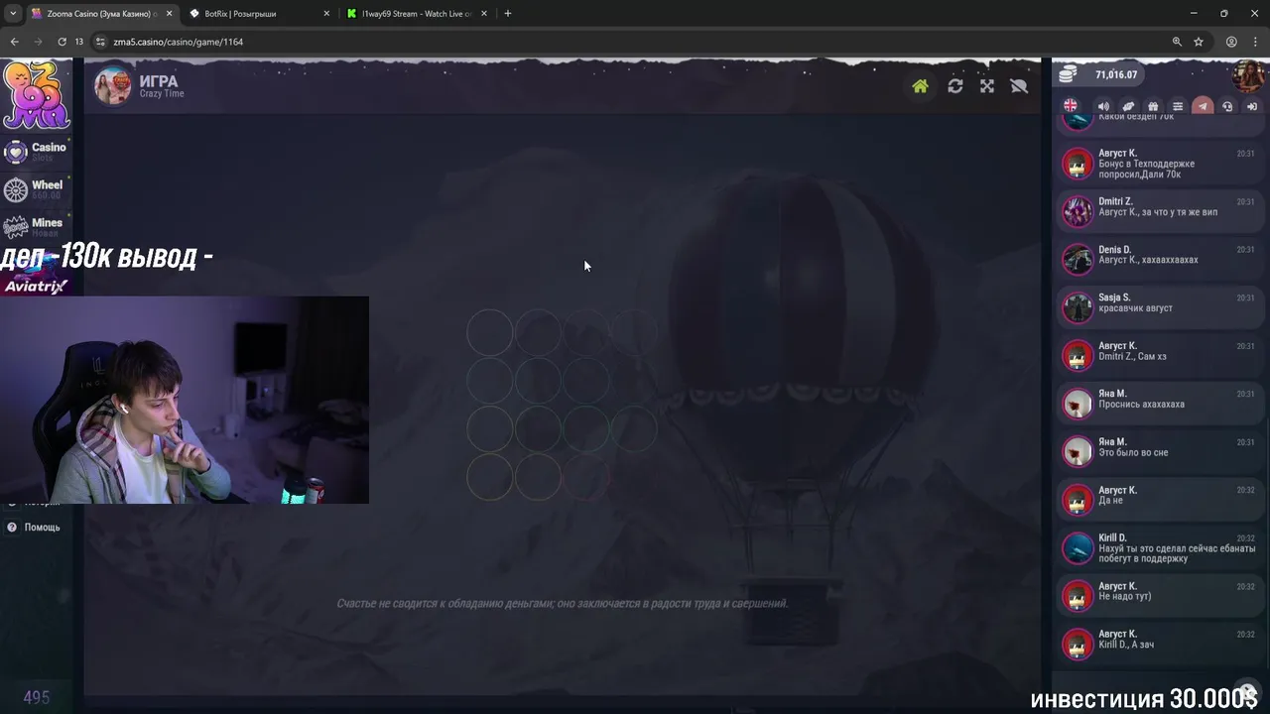This screenshot has height=714, width=1270.
Task: Open the Chrome three-dot menu
Action: tap(1254, 42)
